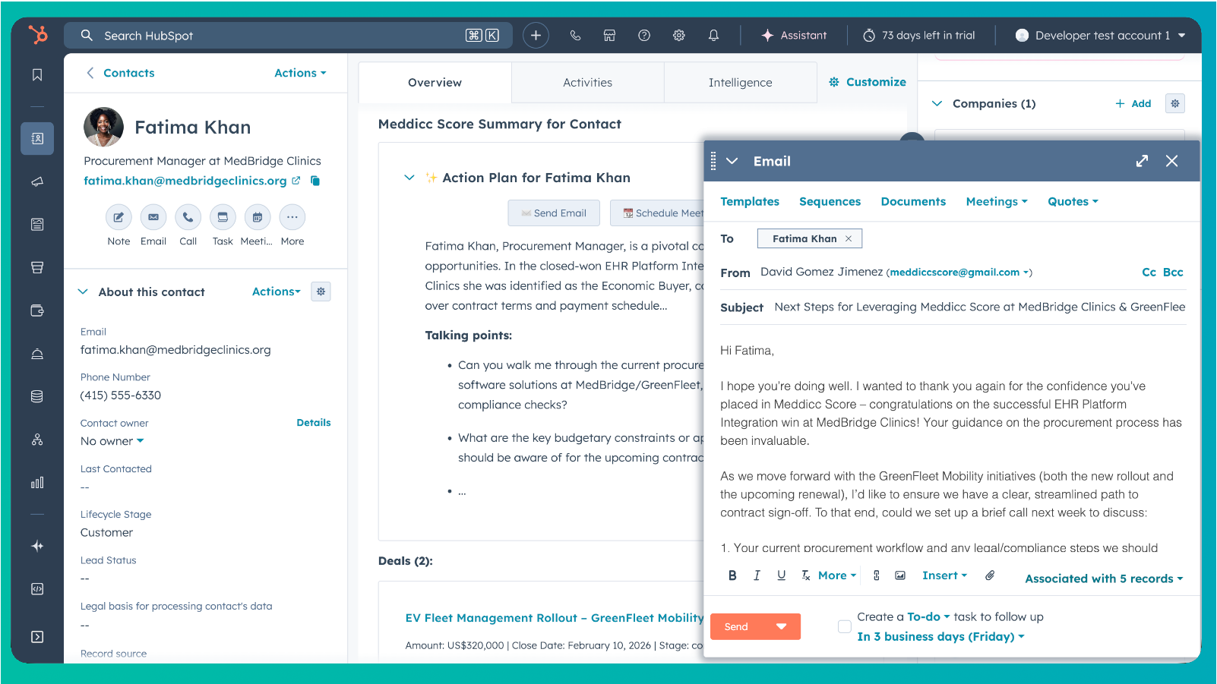The width and height of the screenshot is (1217, 684).
Task: Expand the Associated with 5 records dropdown
Action: (1103, 578)
